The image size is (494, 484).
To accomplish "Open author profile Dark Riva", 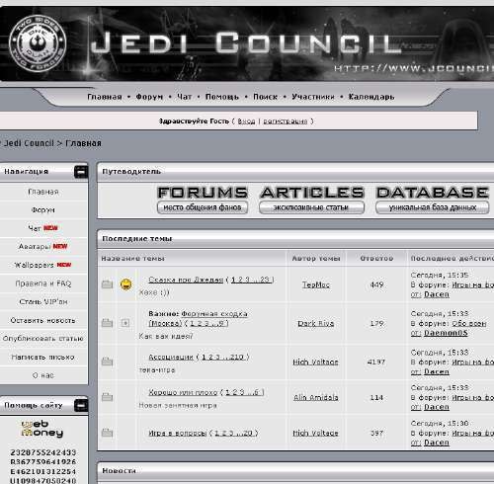I will (316, 323).
